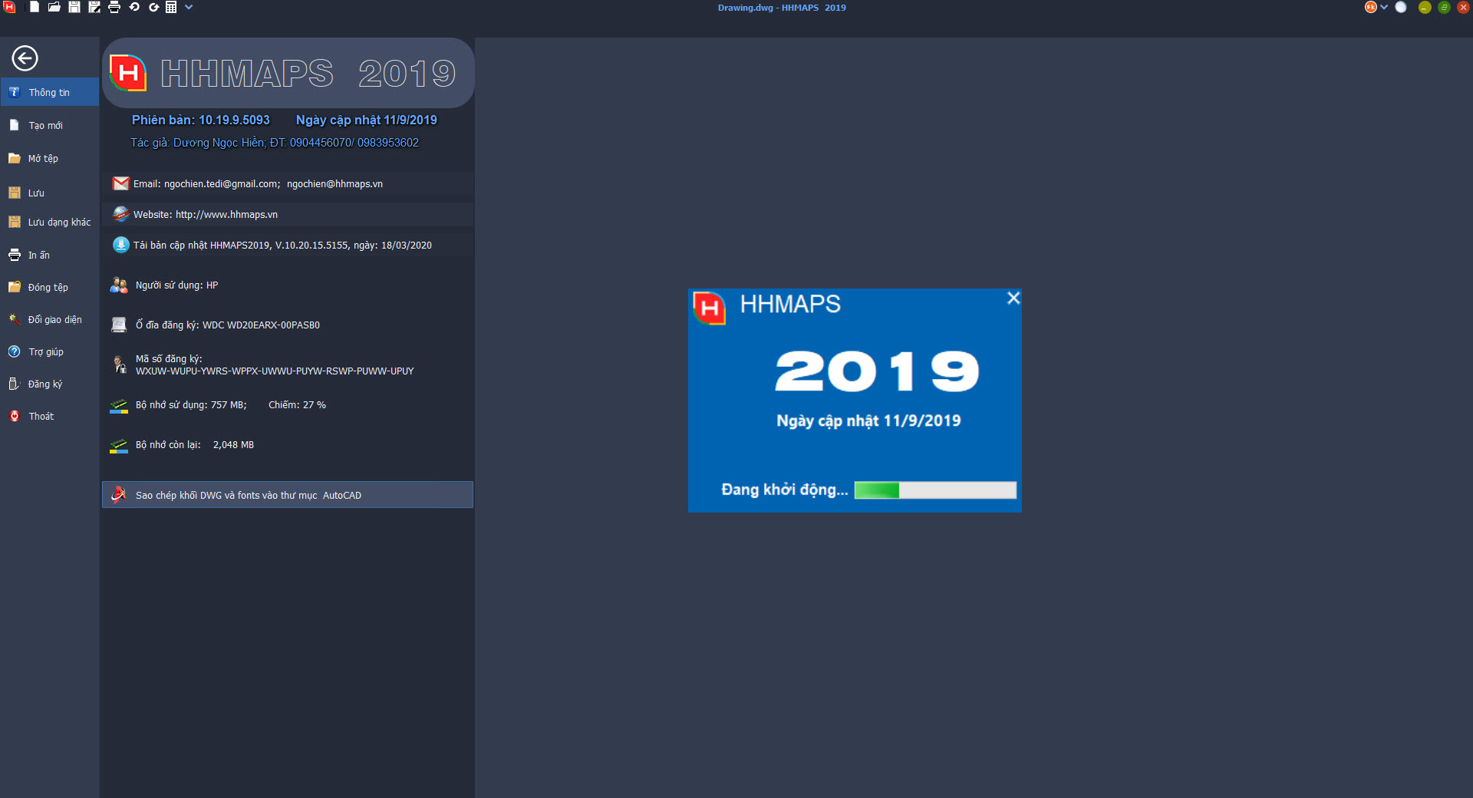Click the Drawing.dwg - HHMAPS 2019 title text
This screenshot has height=798, width=1473.
point(782,8)
